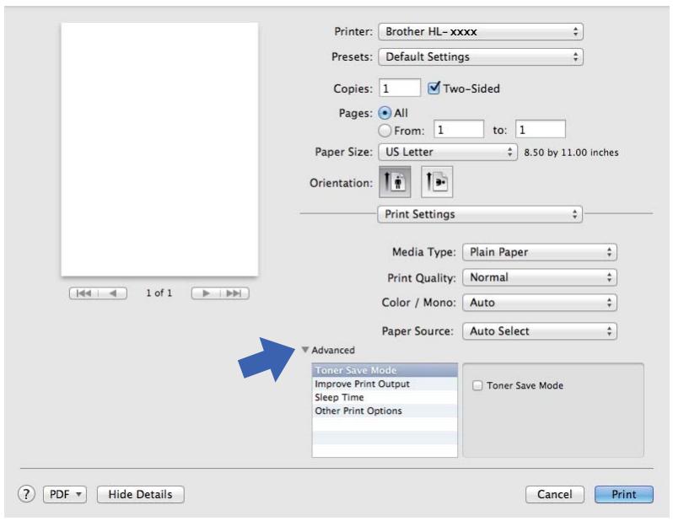Open the help question mark button
The width and height of the screenshot is (673, 521).
coord(26,494)
